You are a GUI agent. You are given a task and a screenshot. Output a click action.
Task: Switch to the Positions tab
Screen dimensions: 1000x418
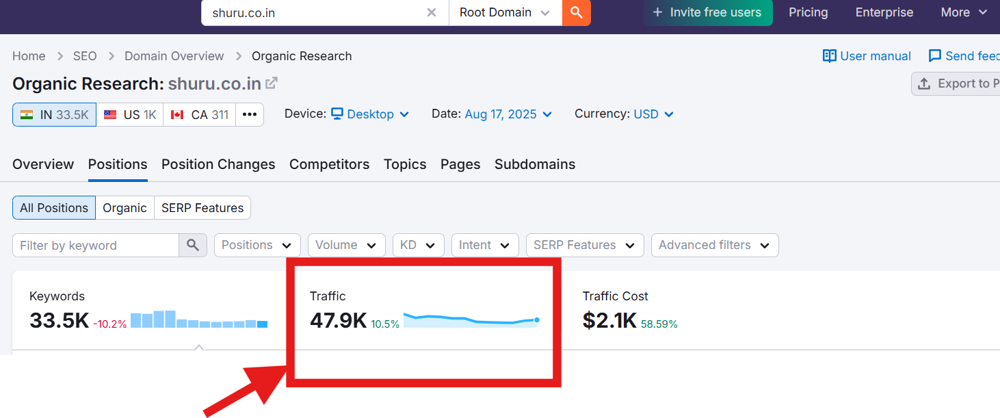tap(118, 164)
